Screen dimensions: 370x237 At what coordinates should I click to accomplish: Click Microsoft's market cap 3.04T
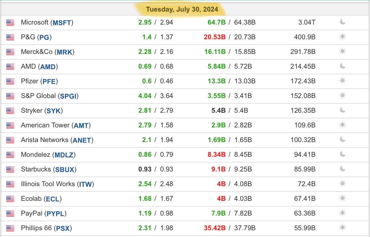click(x=307, y=22)
